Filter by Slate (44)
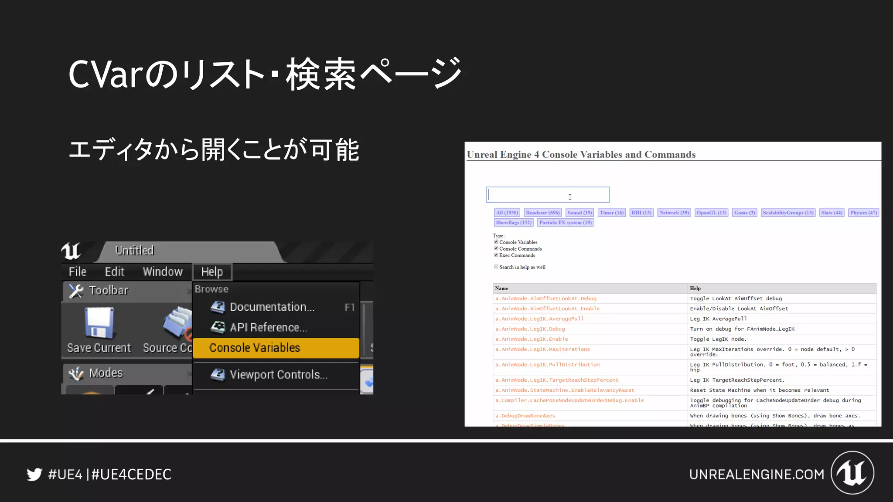Image resolution: width=893 pixels, height=502 pixels. pyautogui.click(x=832, y=213)
